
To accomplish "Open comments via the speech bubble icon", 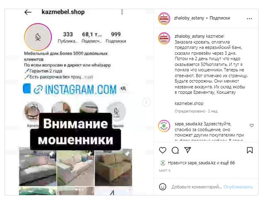I will coord(175,150).
